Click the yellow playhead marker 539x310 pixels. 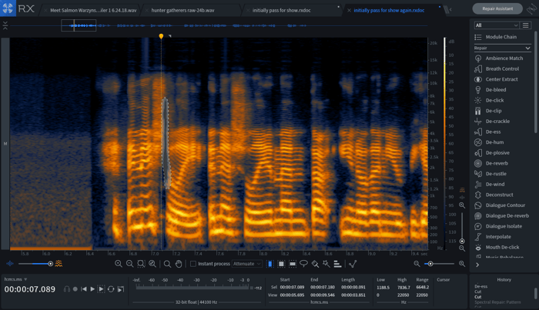(161, 36)
